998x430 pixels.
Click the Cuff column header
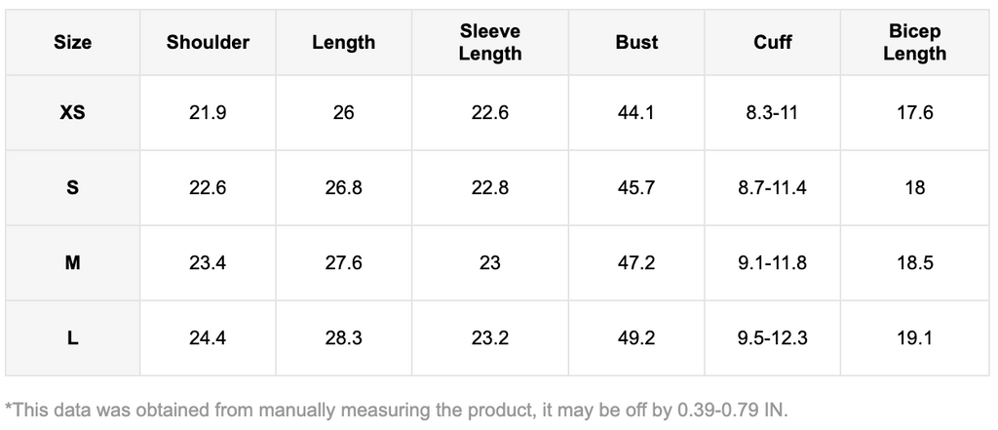[772, 43]
